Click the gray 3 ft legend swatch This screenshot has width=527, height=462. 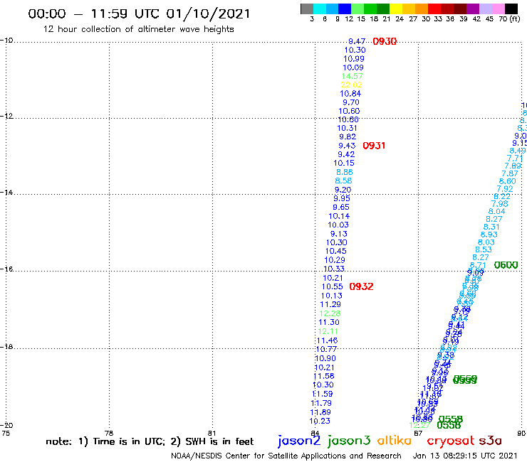(307, 9)
